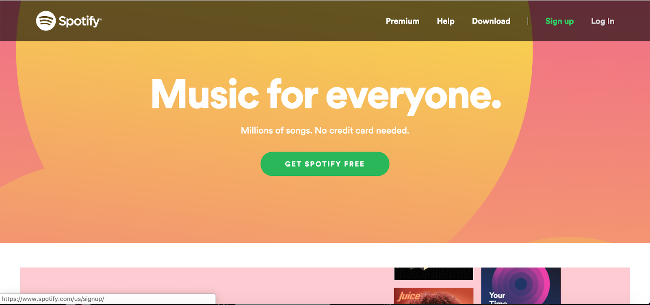Click the signup URL in status bar
Viewport: 650px width, 305px height.
[53, 299]
